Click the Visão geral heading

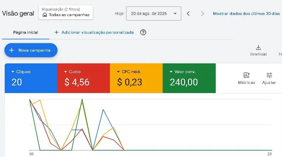[18, 13]
